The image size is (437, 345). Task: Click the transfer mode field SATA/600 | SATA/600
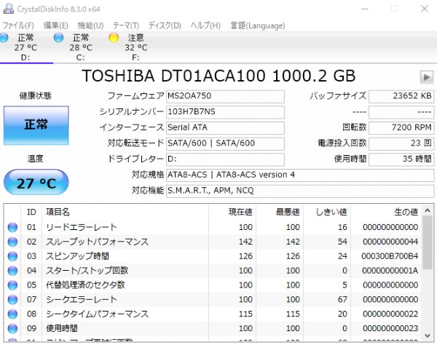point(225,143)
